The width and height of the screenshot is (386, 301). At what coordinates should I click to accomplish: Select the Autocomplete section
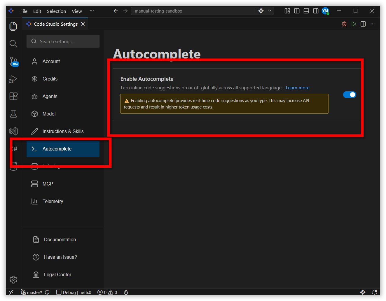(63, 149)
